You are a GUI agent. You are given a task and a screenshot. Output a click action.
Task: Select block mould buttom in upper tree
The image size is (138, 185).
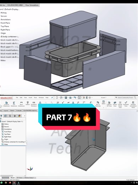pyautogui.click(x=10, y=50)
